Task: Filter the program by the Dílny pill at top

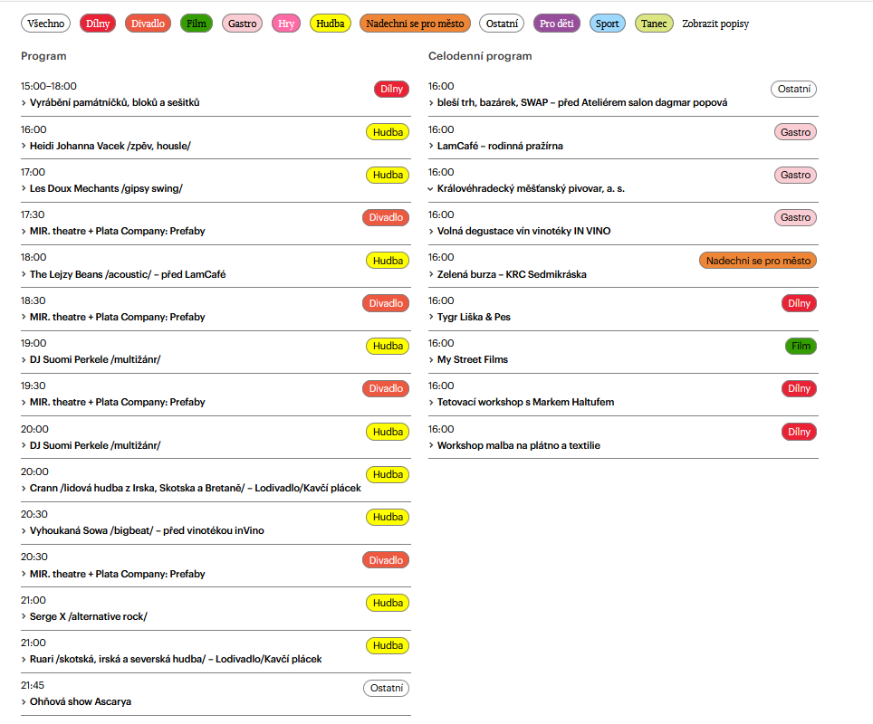Action: pos(98,24)
